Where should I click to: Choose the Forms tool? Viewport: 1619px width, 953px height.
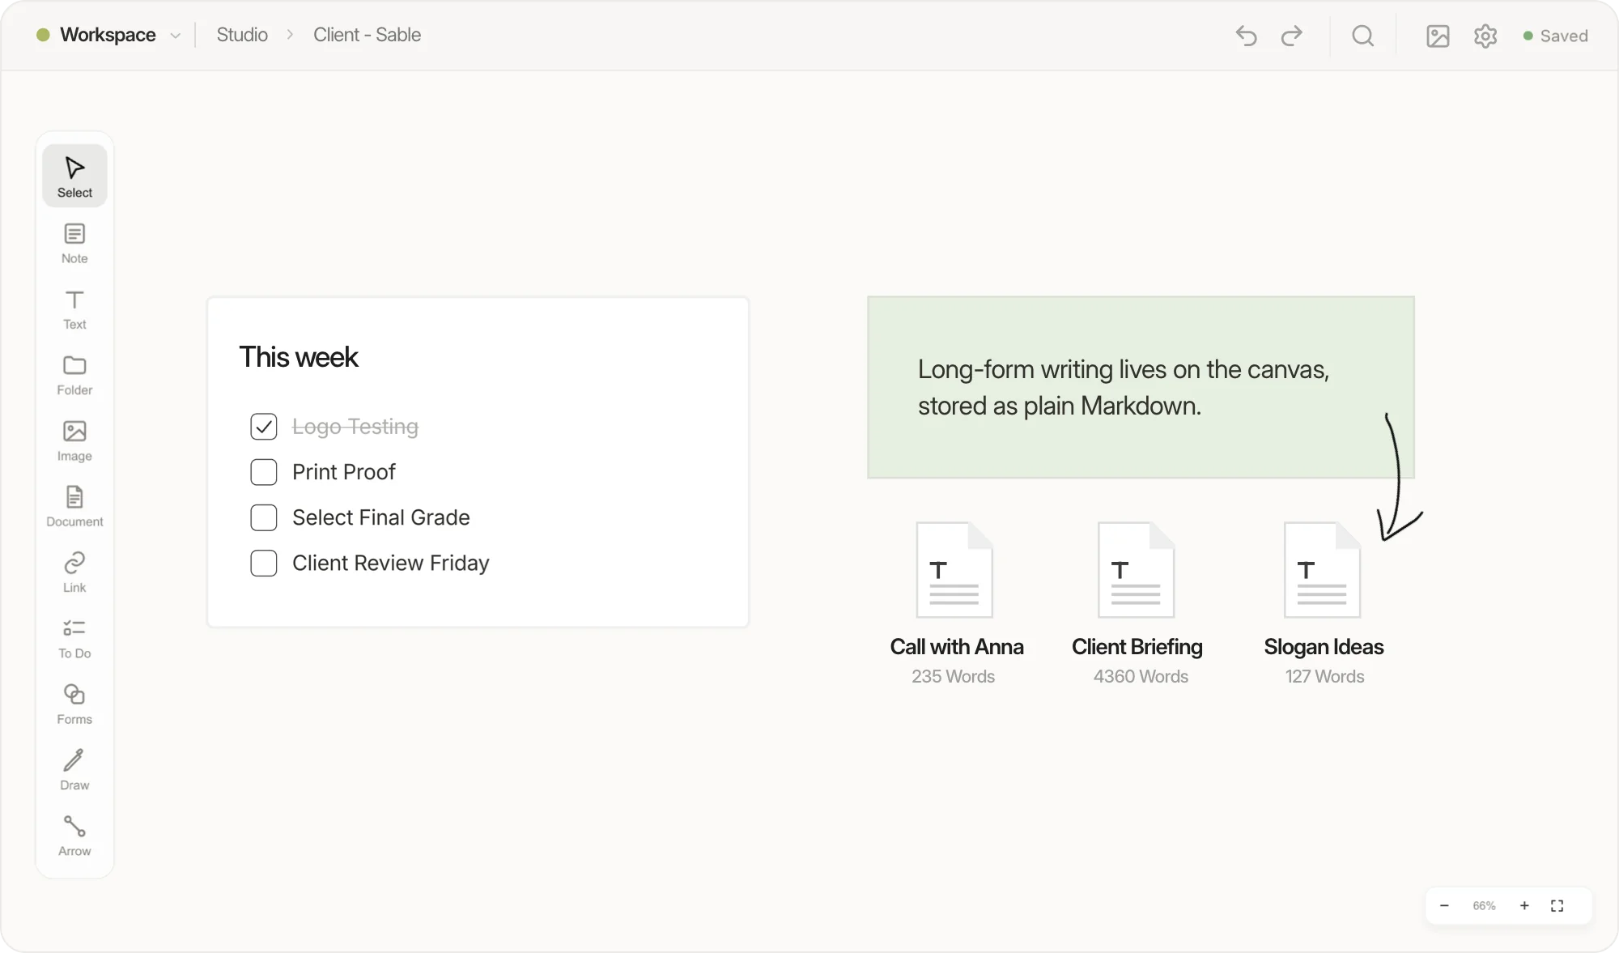point(74,704)
